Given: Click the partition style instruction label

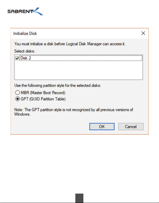Looking at the screenshot, I should pyautogui.click(x=58, y=86).
